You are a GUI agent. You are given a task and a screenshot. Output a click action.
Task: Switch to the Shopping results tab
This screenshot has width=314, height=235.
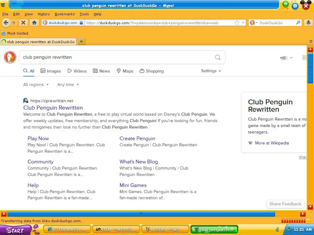tap(151, 71)
